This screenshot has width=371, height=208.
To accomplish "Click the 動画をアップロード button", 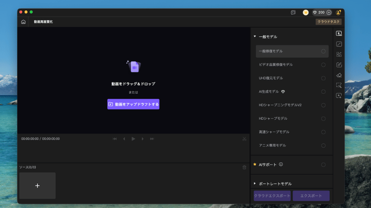I will pos(133,104).
